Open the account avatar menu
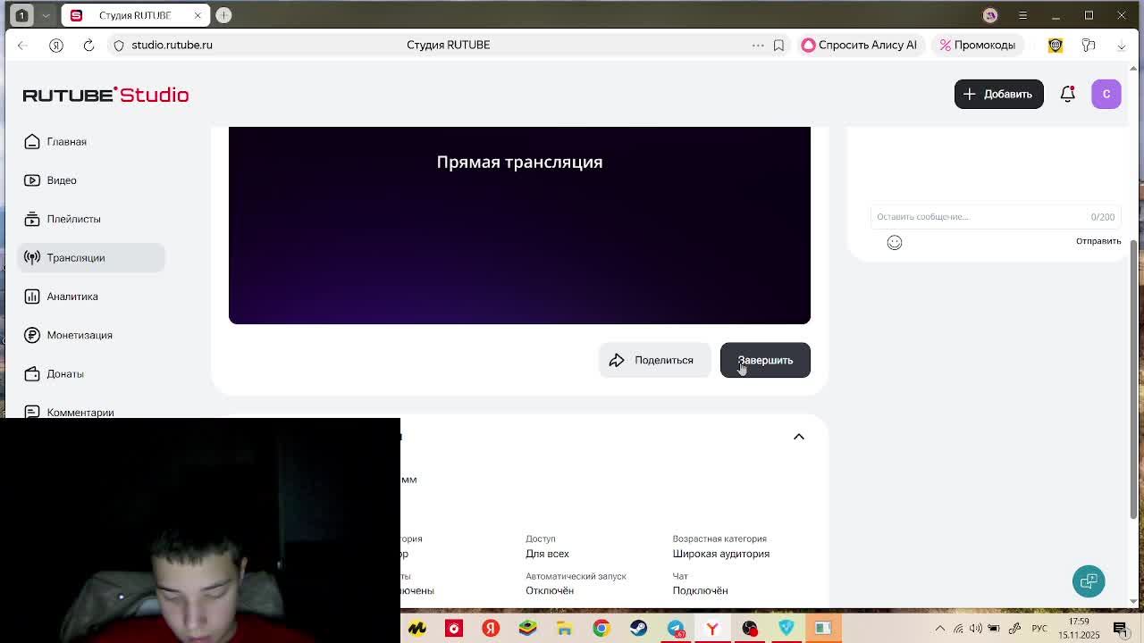Screen dimensions: 1144x643 point(1106,94)
